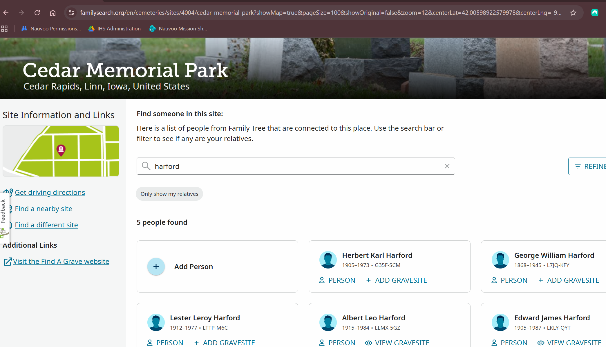
Task: Click the Add Person plus button
Action: (x=156, y=266)
